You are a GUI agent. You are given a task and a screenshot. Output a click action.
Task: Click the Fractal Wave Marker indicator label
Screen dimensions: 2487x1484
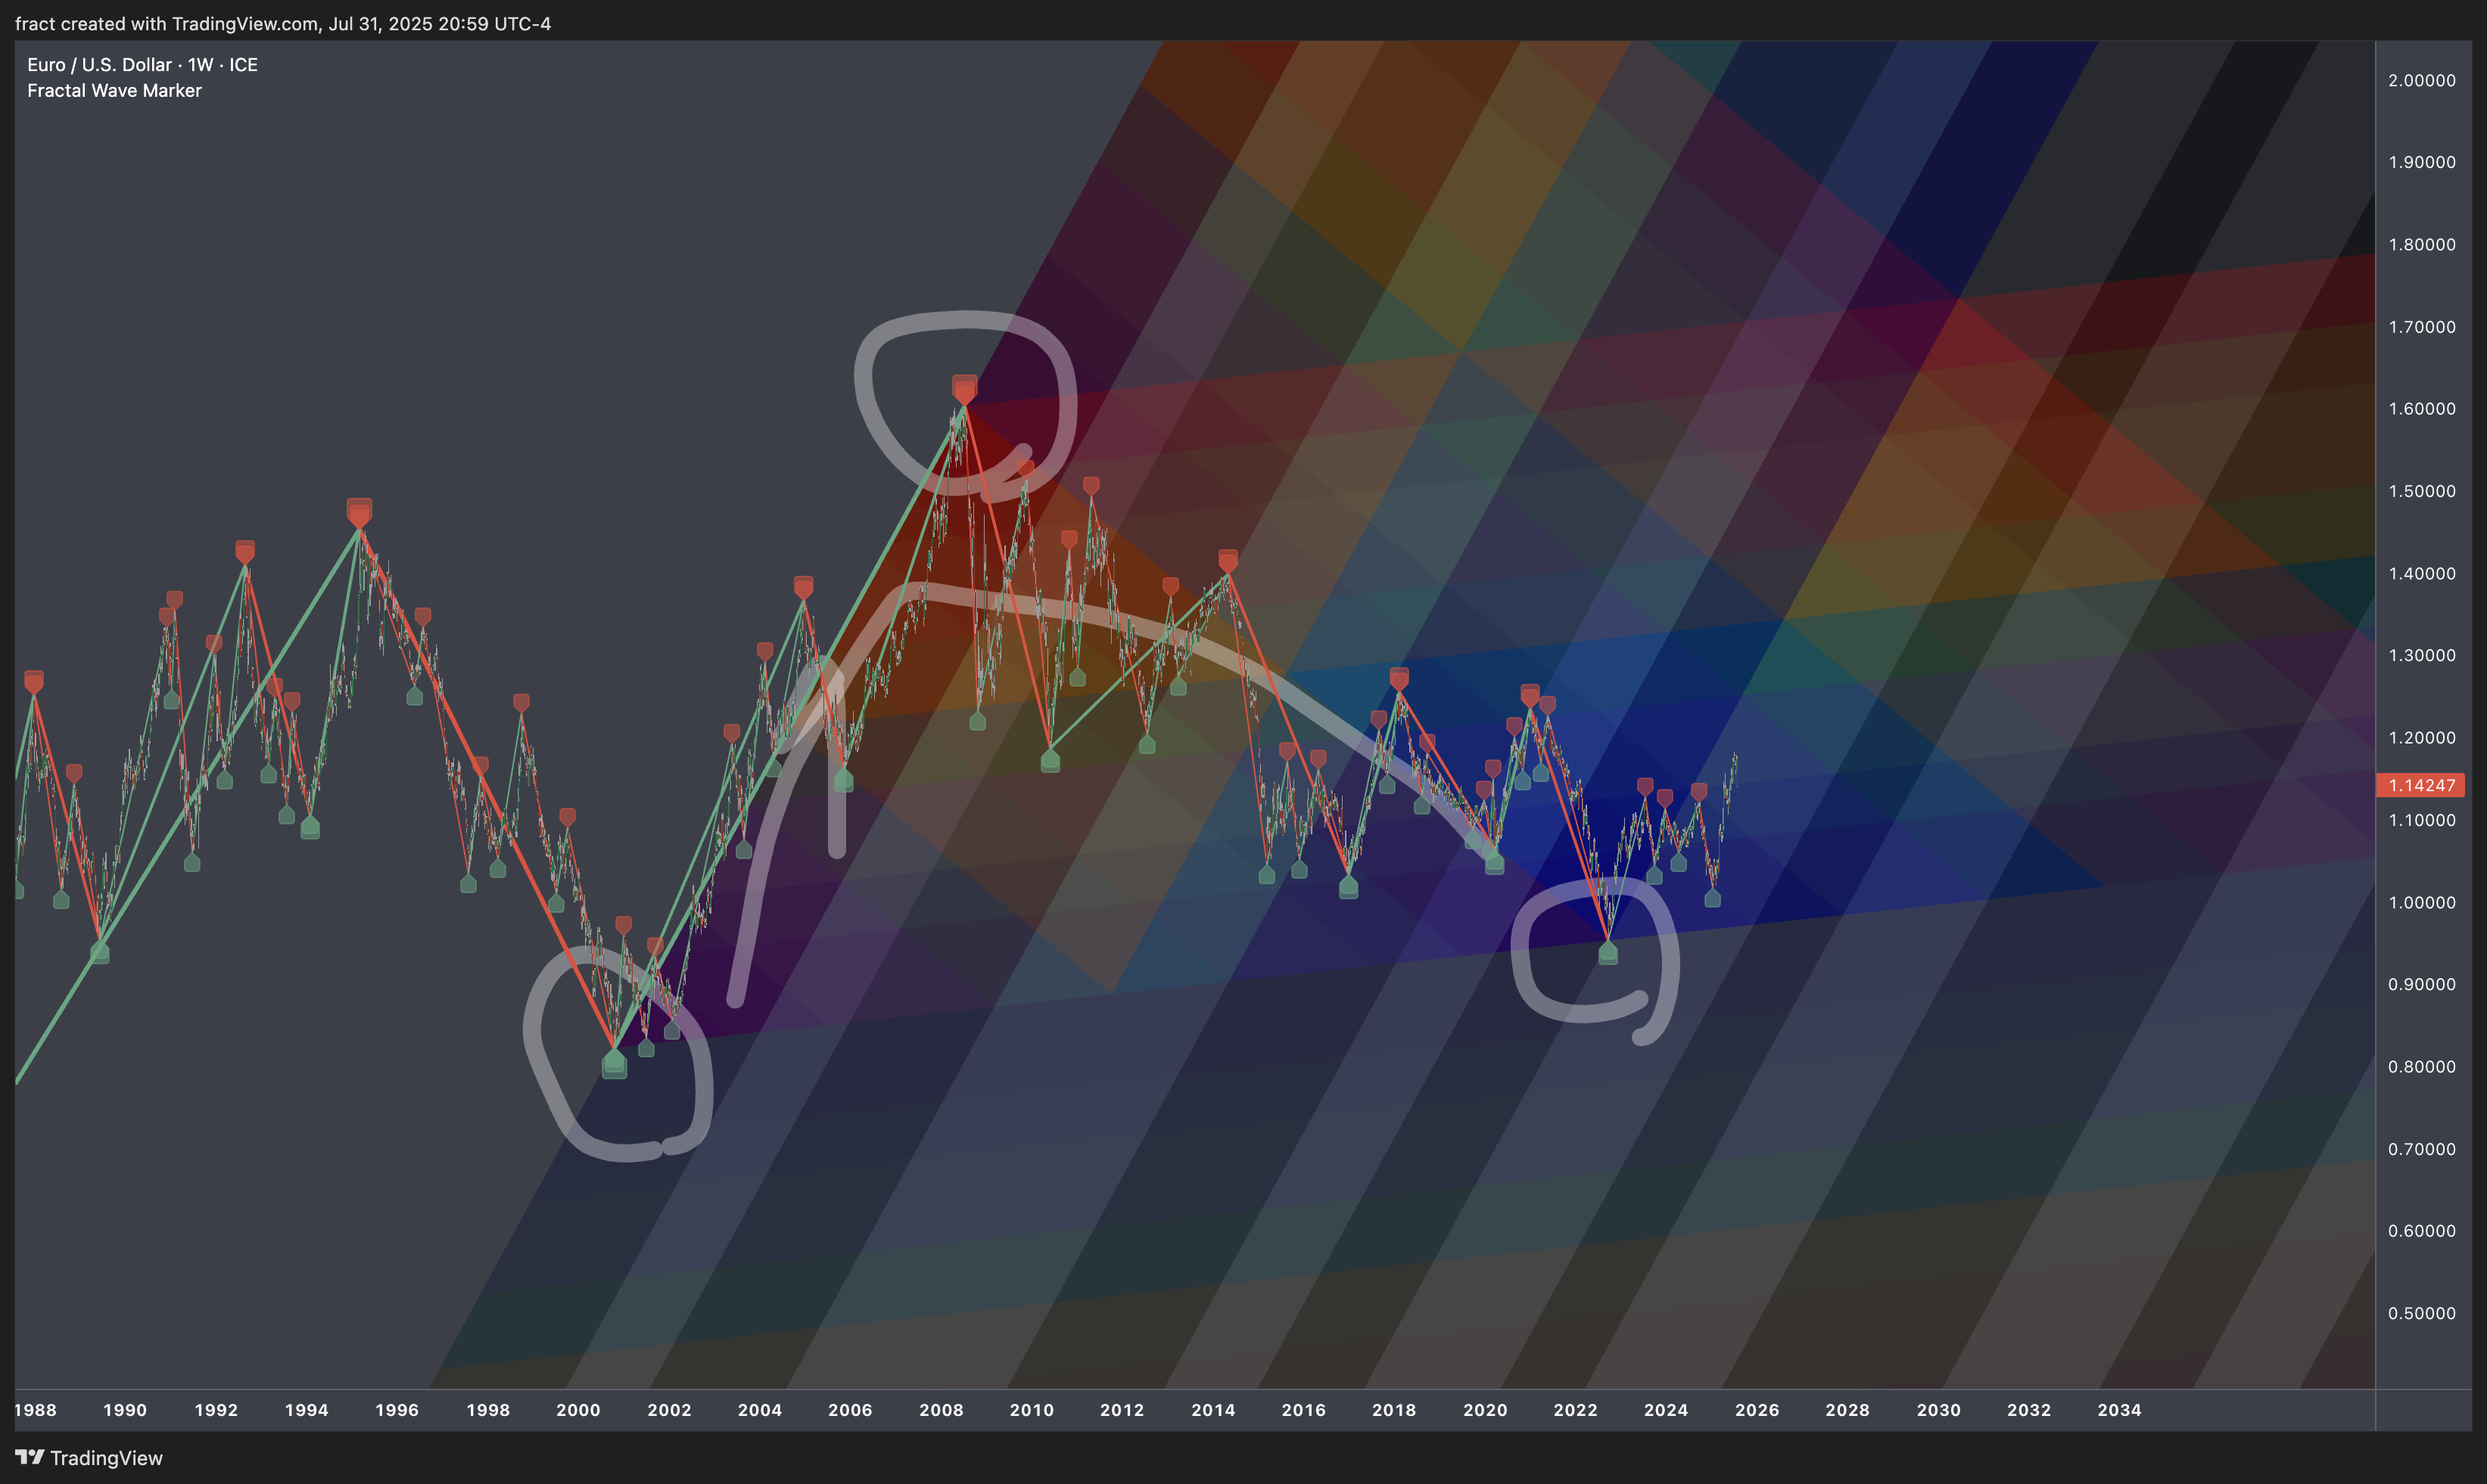(114, 91)
